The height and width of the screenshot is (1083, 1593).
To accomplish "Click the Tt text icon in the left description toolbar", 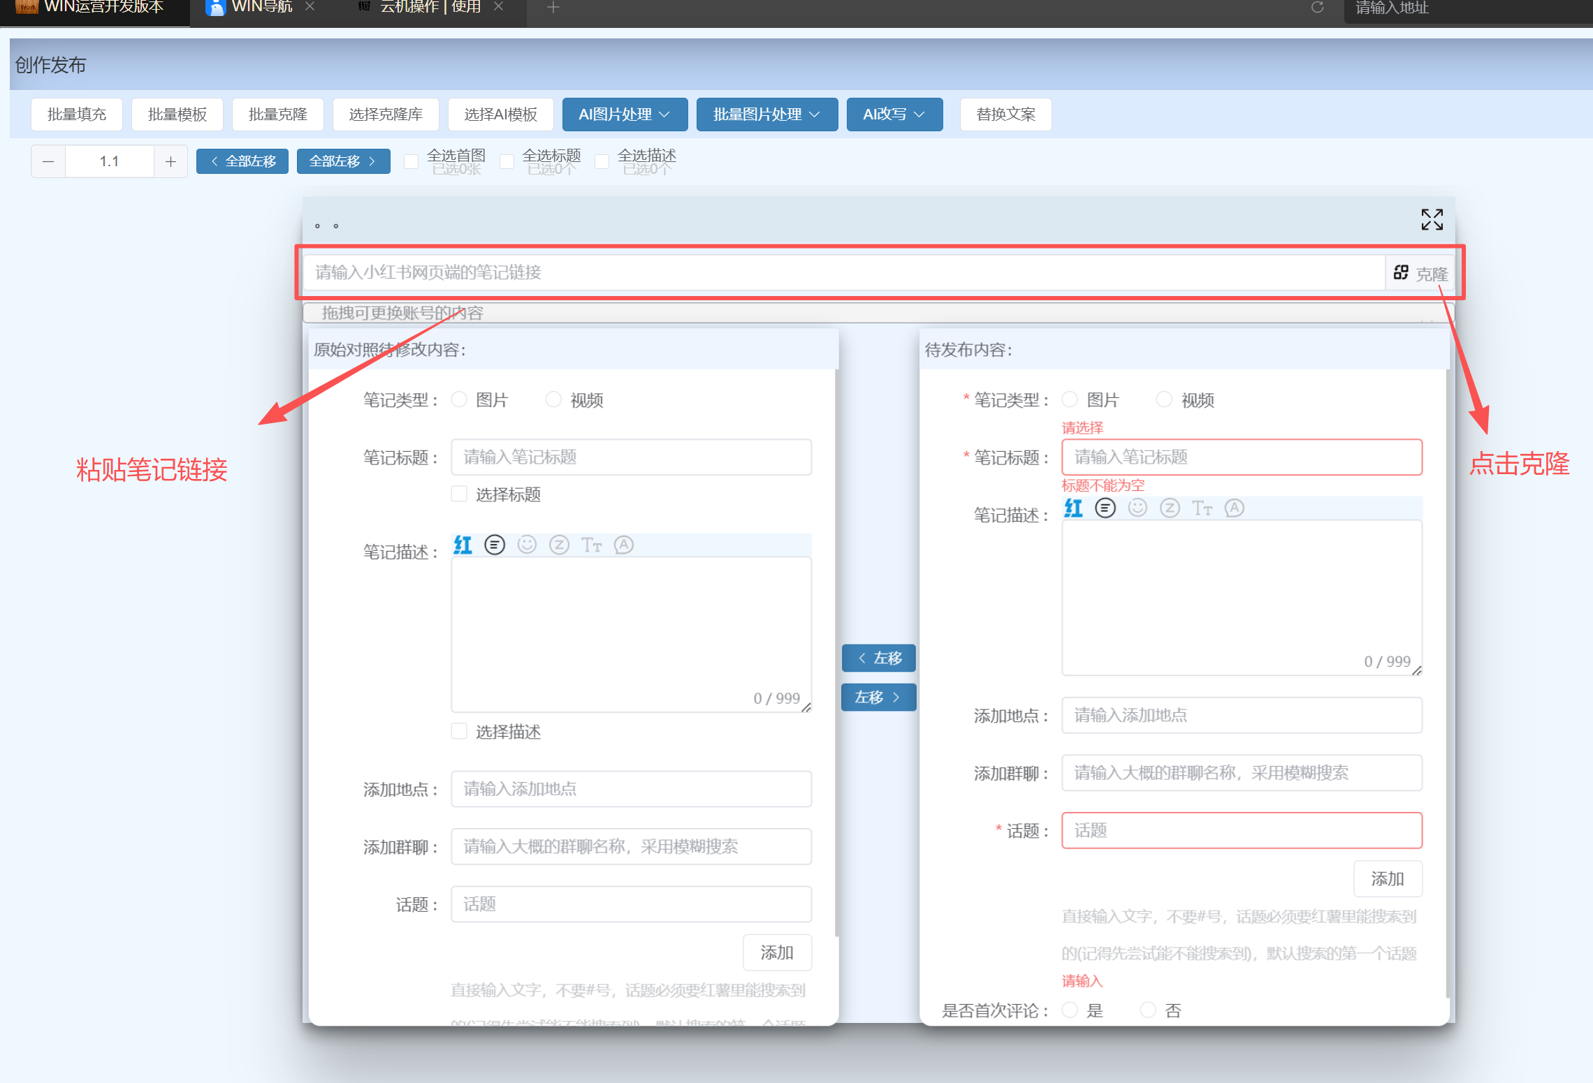I will [591, 545].
